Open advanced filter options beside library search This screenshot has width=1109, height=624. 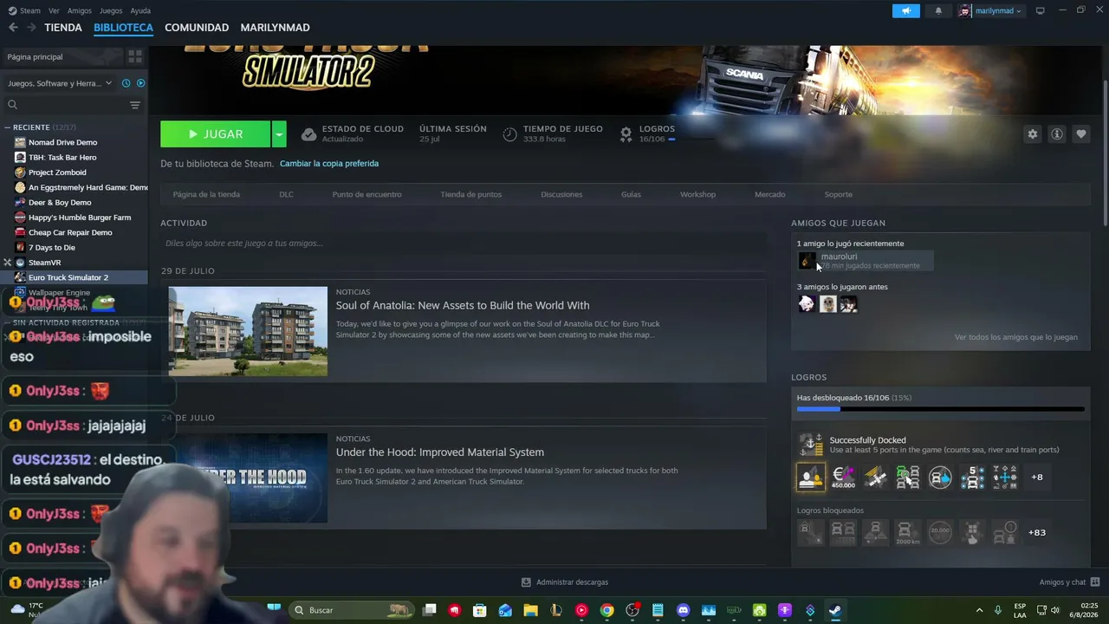click(x=134, y=105)
